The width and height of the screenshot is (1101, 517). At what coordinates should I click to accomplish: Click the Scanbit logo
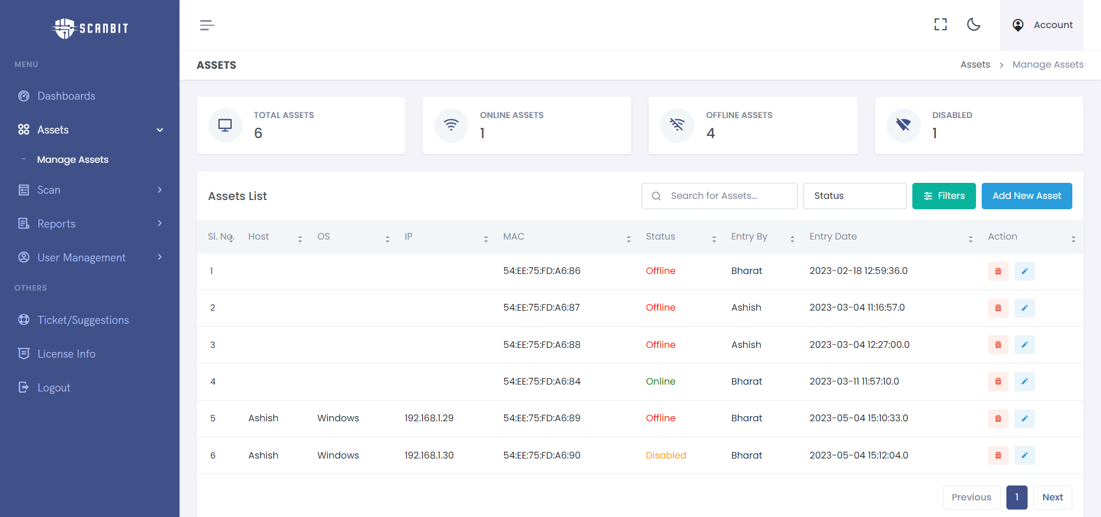click(x=90, y=28)
